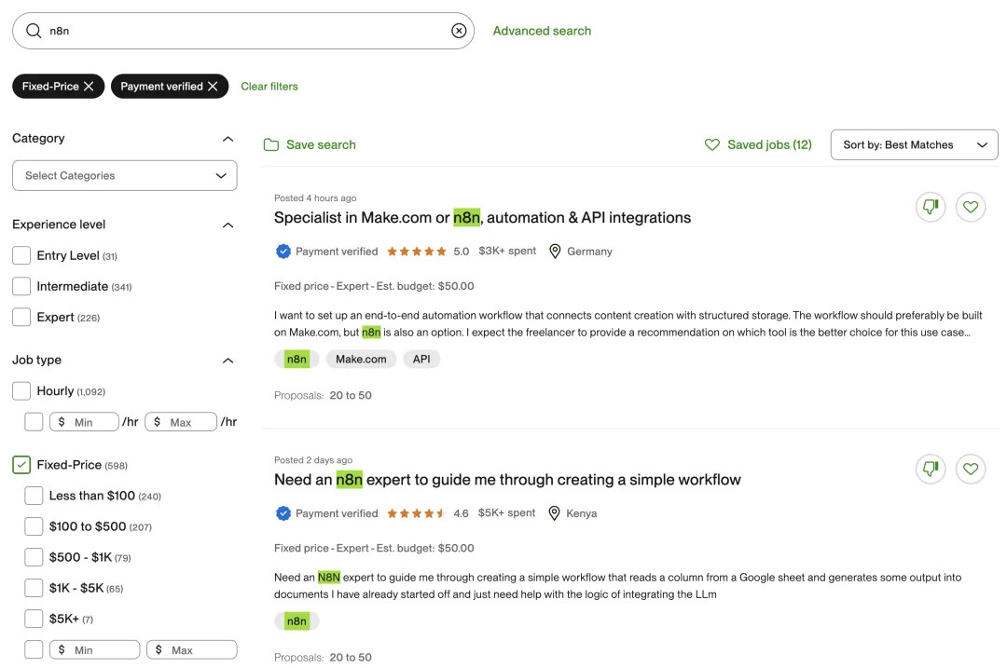Screen dimensions: 1007x668
Task: Remove the Fixed-Price filter chip
Action: click(x=89, y=87)
